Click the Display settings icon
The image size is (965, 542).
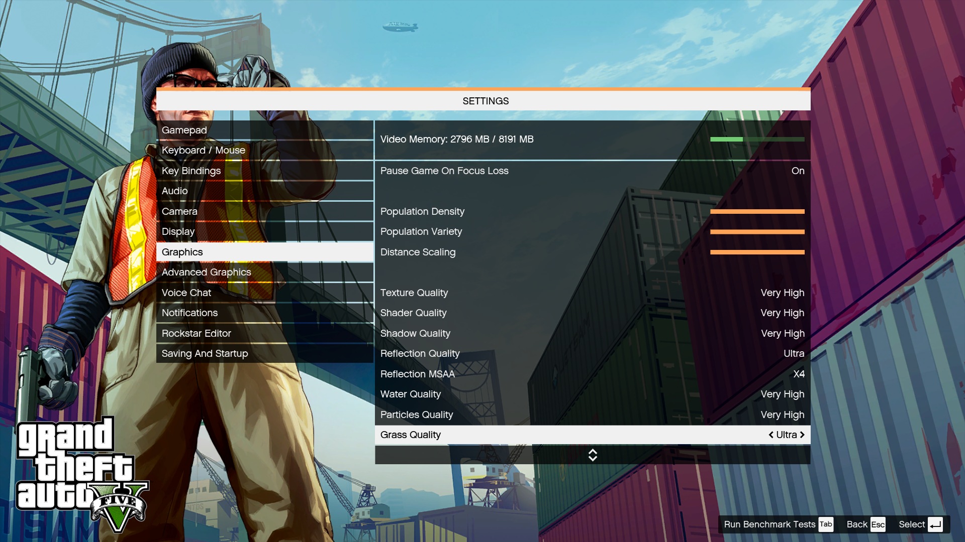point(177,231)
